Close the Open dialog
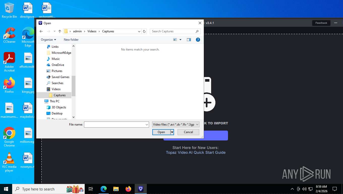343x194 pixels. (200, 23)
